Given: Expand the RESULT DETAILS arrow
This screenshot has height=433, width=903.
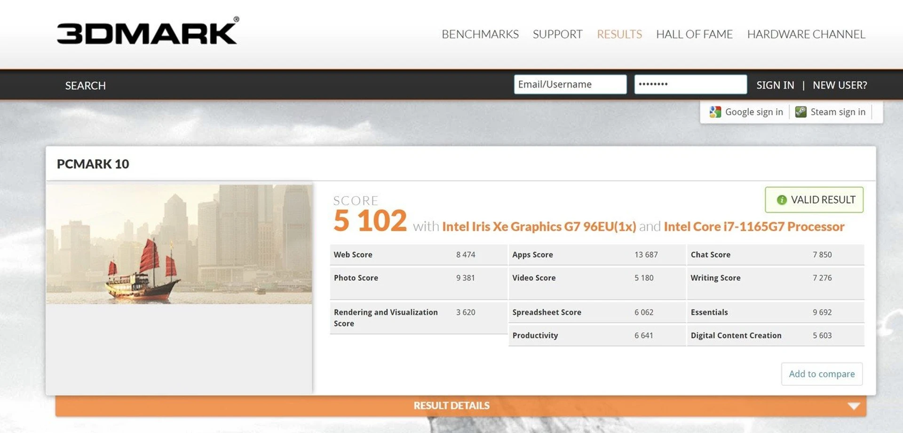Looking at the screenshot, I should [854, 406].
